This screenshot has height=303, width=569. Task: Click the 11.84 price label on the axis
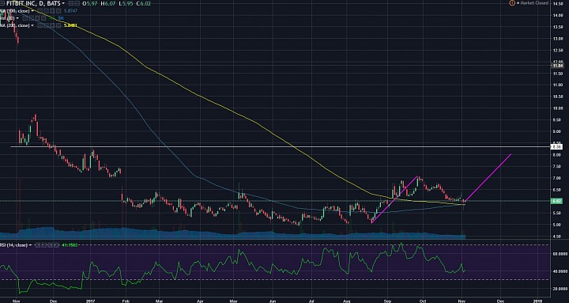pyautogui.click(x=556, y=66)
